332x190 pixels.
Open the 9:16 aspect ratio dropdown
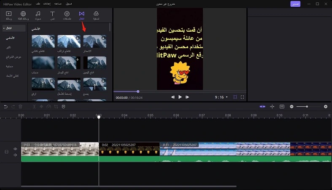(221, 97)
